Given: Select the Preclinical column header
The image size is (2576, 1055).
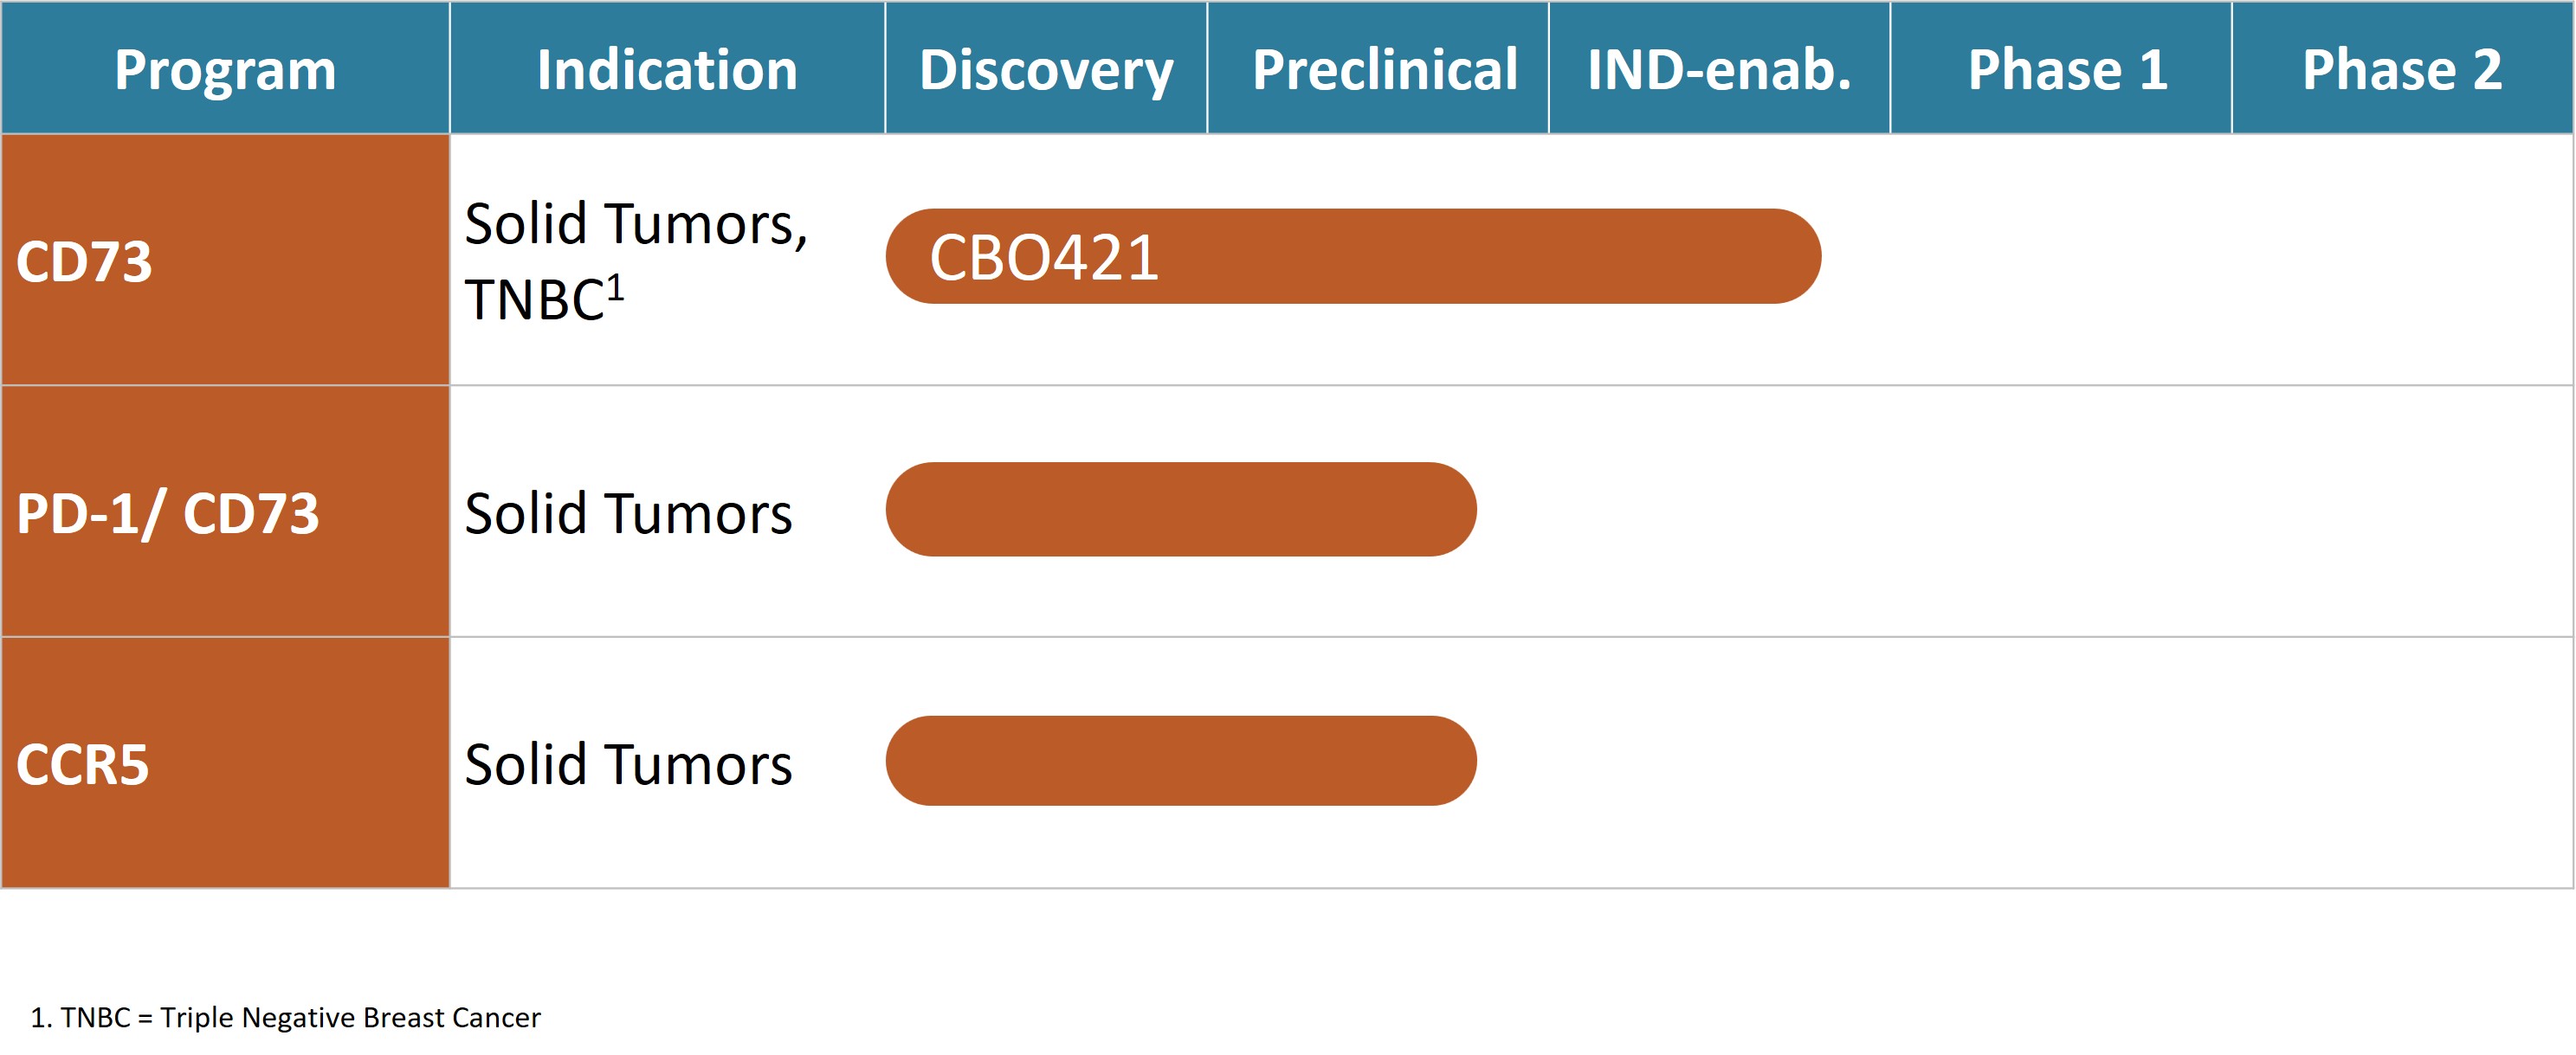Looking at the screenshot, I should (1384, 70).
